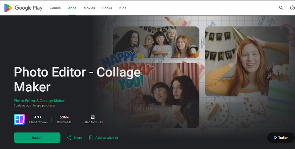
Task: Open the Games tab
Action: [55, 8]
